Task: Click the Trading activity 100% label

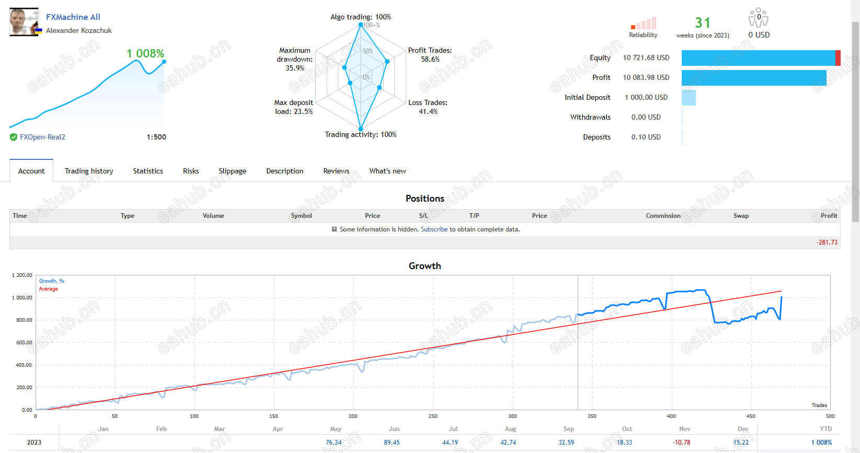Action: coord(361,134)
